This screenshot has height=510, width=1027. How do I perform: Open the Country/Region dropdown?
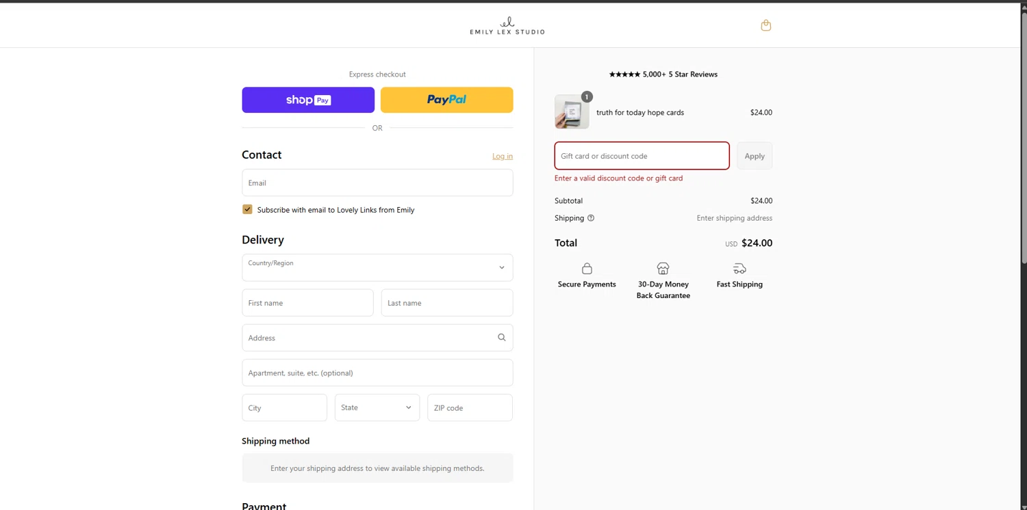(x=377, y=267)
